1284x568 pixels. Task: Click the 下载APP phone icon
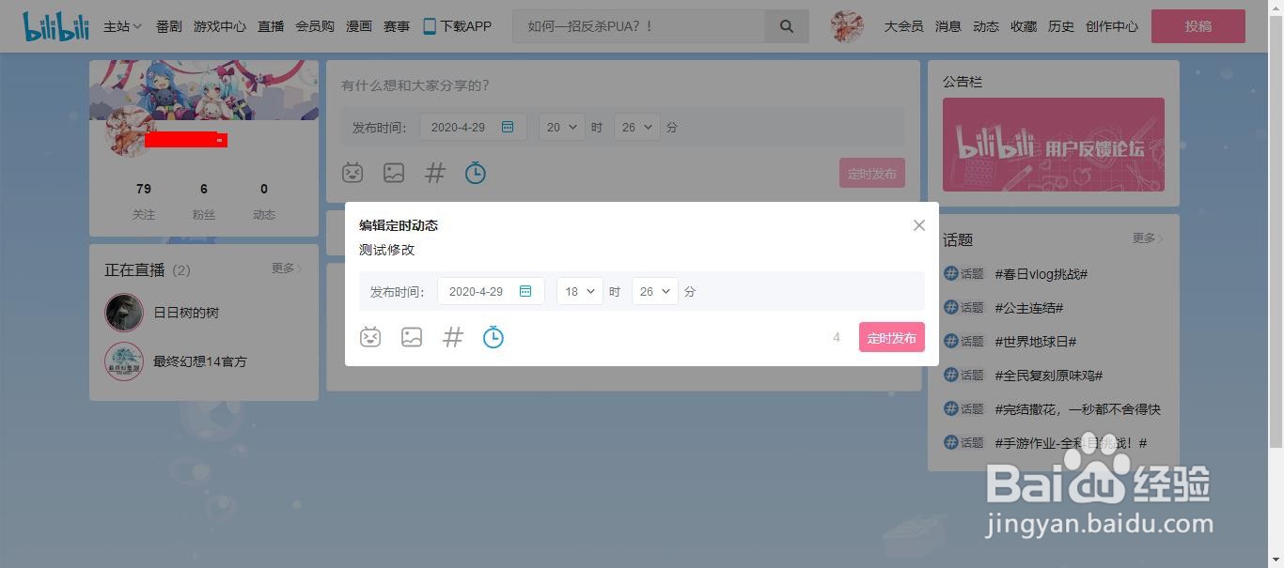point(431,25)
